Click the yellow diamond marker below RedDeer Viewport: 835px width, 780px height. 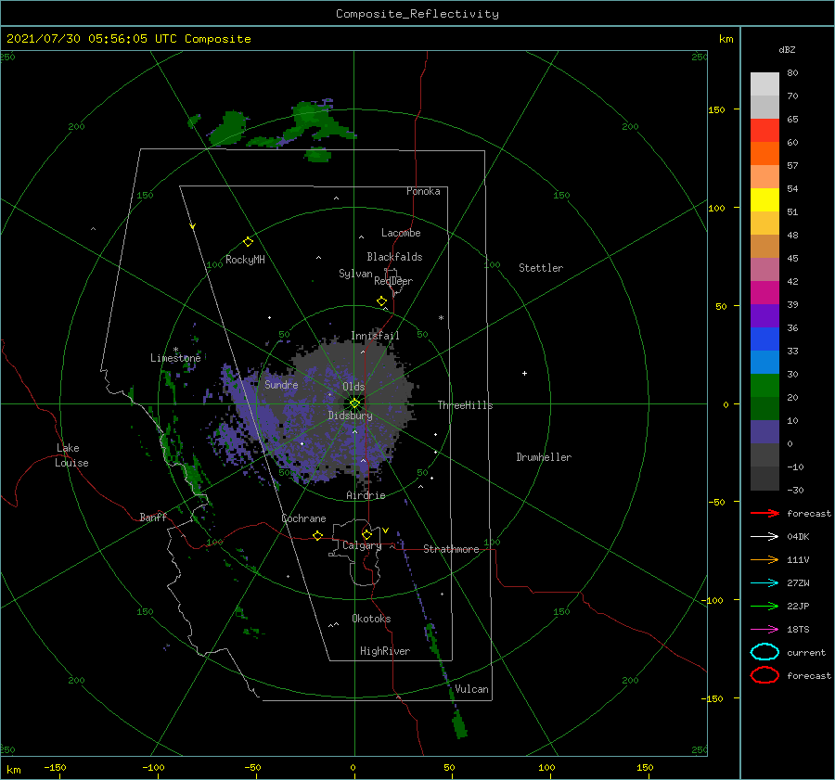click(x=382, y=301)
